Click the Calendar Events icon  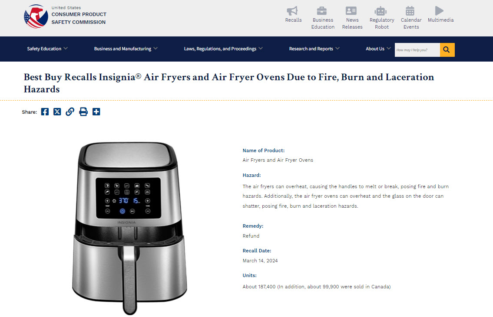pos(410,11)
